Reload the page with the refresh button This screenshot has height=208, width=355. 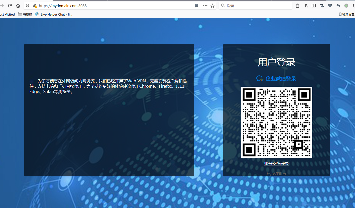pyautogui.click(x=10, y=6)
